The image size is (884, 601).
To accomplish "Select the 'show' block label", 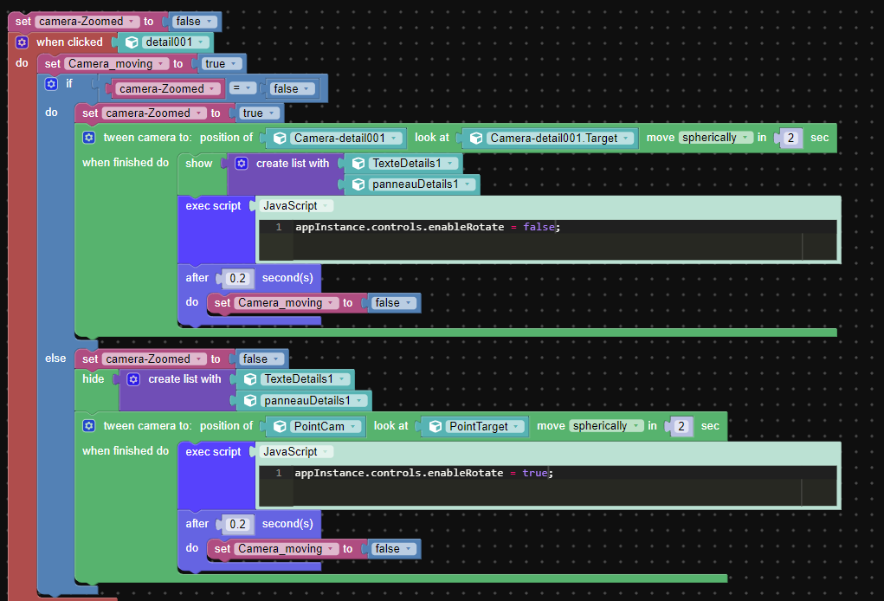I will click(198, 164).
